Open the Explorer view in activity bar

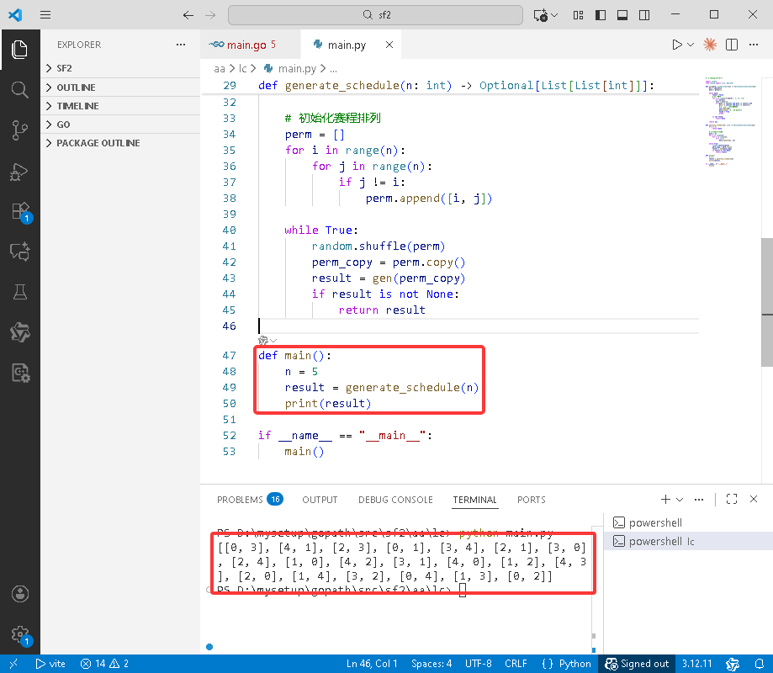(x=19, y=50)
